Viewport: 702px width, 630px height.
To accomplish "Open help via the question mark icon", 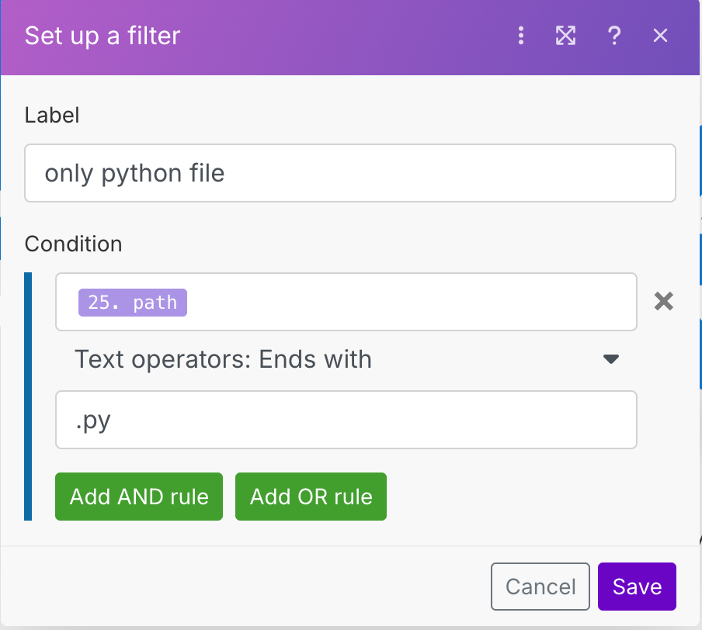I will 613,36.
